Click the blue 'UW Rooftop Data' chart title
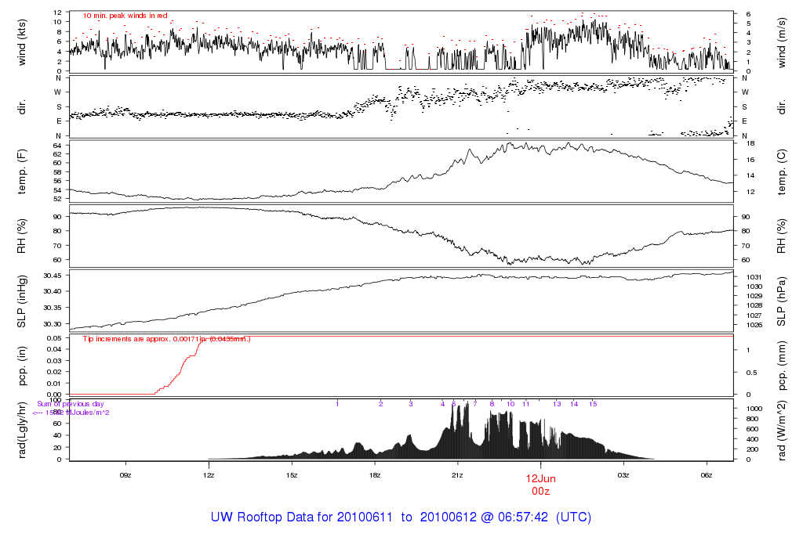Viewport: 803px width, 548px height. pos(401,517)
